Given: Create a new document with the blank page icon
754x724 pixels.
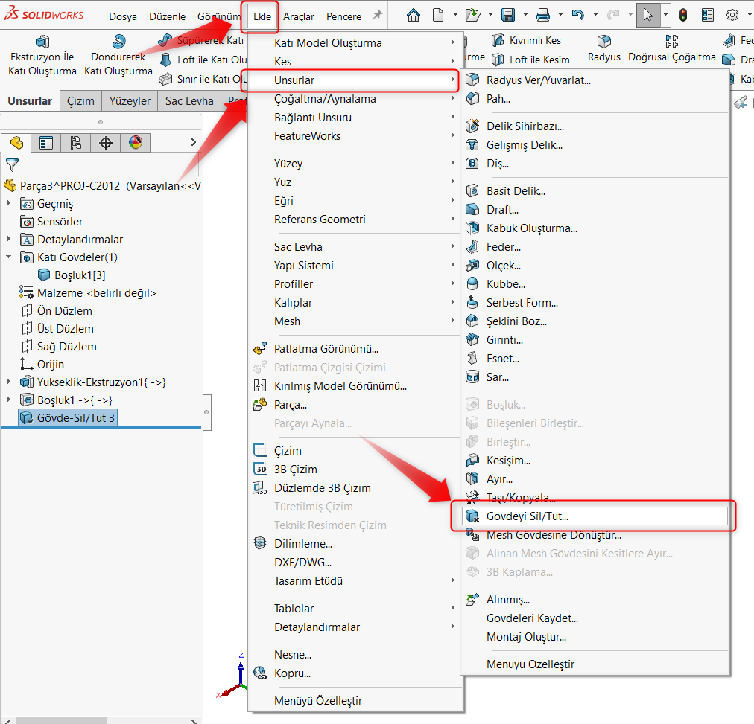Looking at the screenshot, I should [x=438, y=16].
